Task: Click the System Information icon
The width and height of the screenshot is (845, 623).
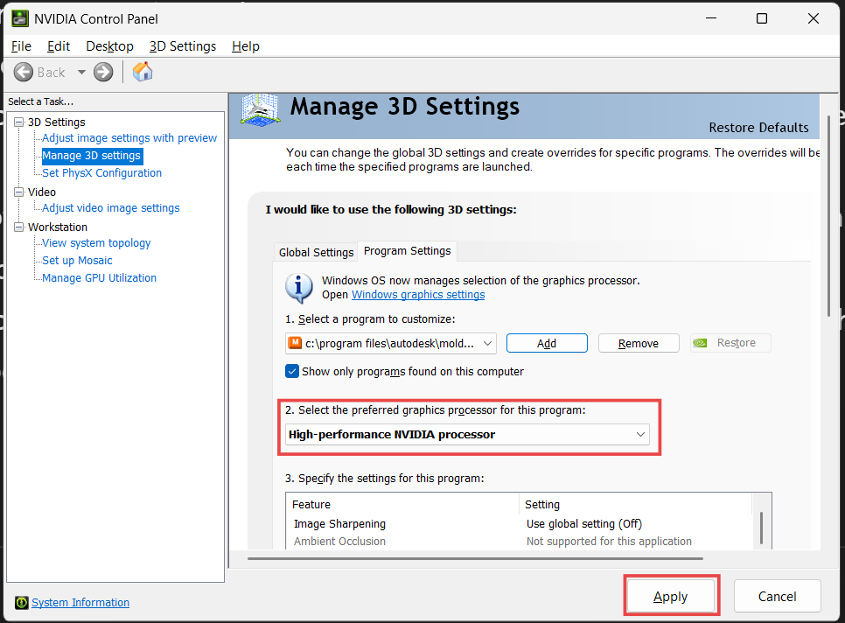Action: (x=22, y=603)
